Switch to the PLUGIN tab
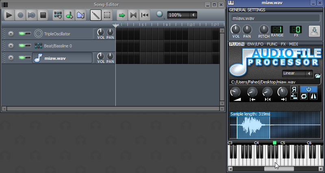325x173 pixels. pyautogui.click(x=237, y=44)
